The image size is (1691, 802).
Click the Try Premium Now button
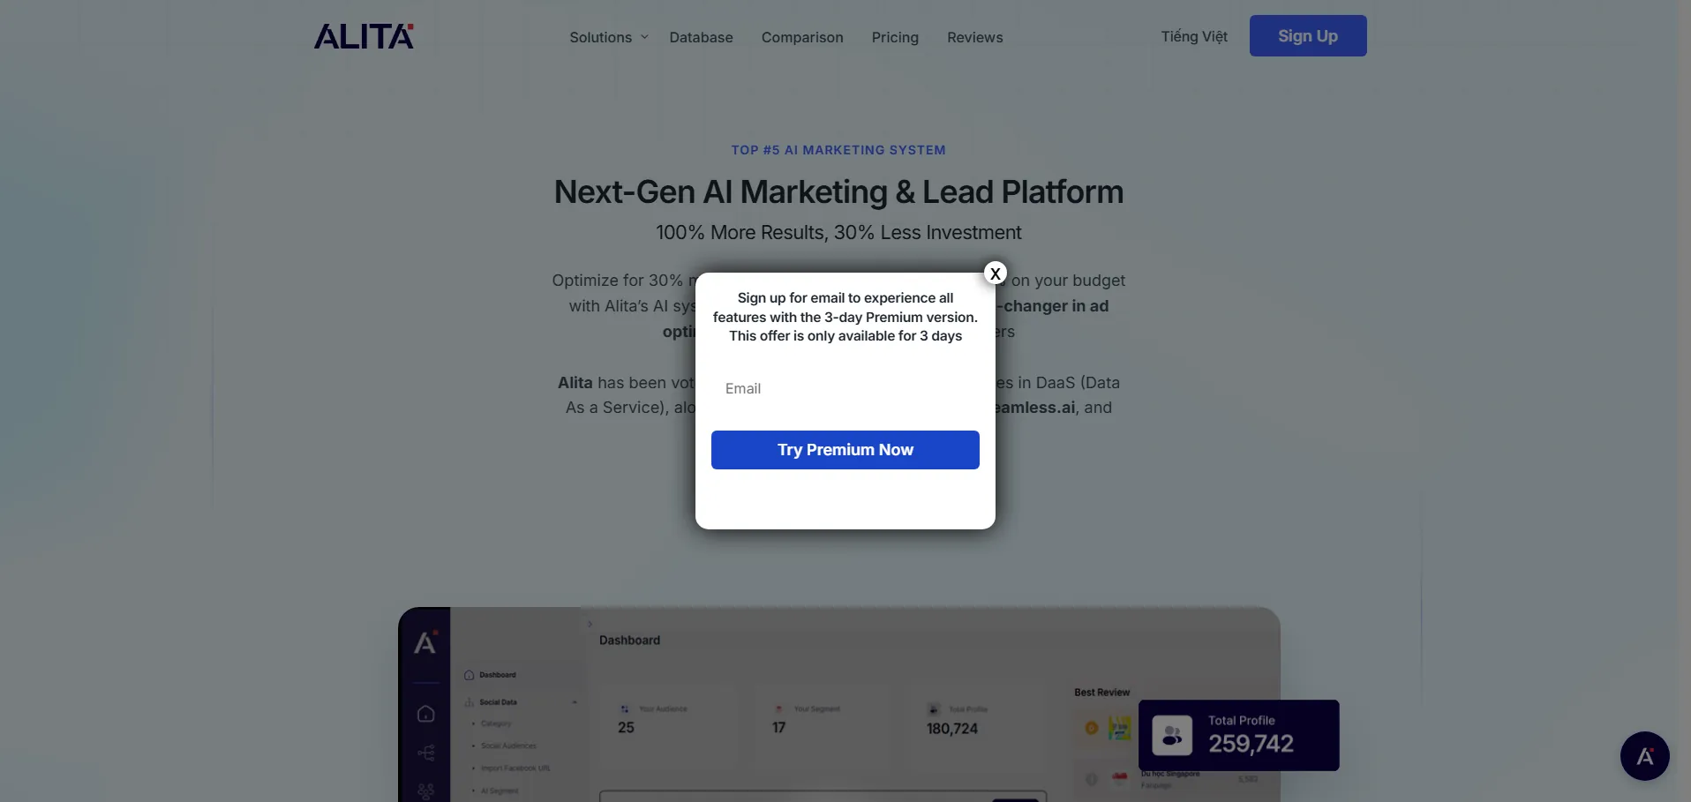tap(845, 450)
